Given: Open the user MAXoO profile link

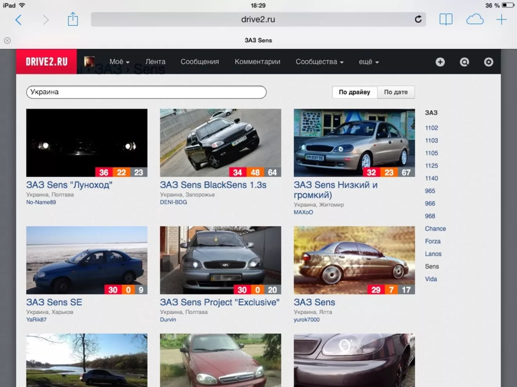Looking at the screenshot, I should (x=304, y=212).
